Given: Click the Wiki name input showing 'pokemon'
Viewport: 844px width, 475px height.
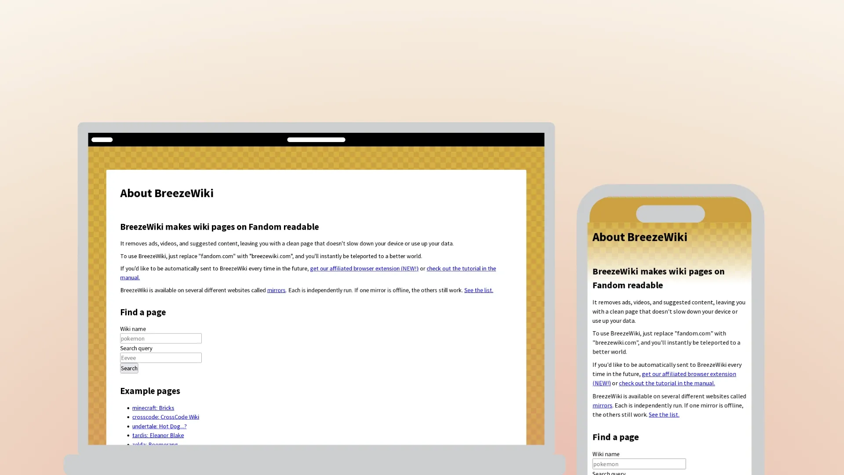Looking at the screenshot, I should point(160,338).
